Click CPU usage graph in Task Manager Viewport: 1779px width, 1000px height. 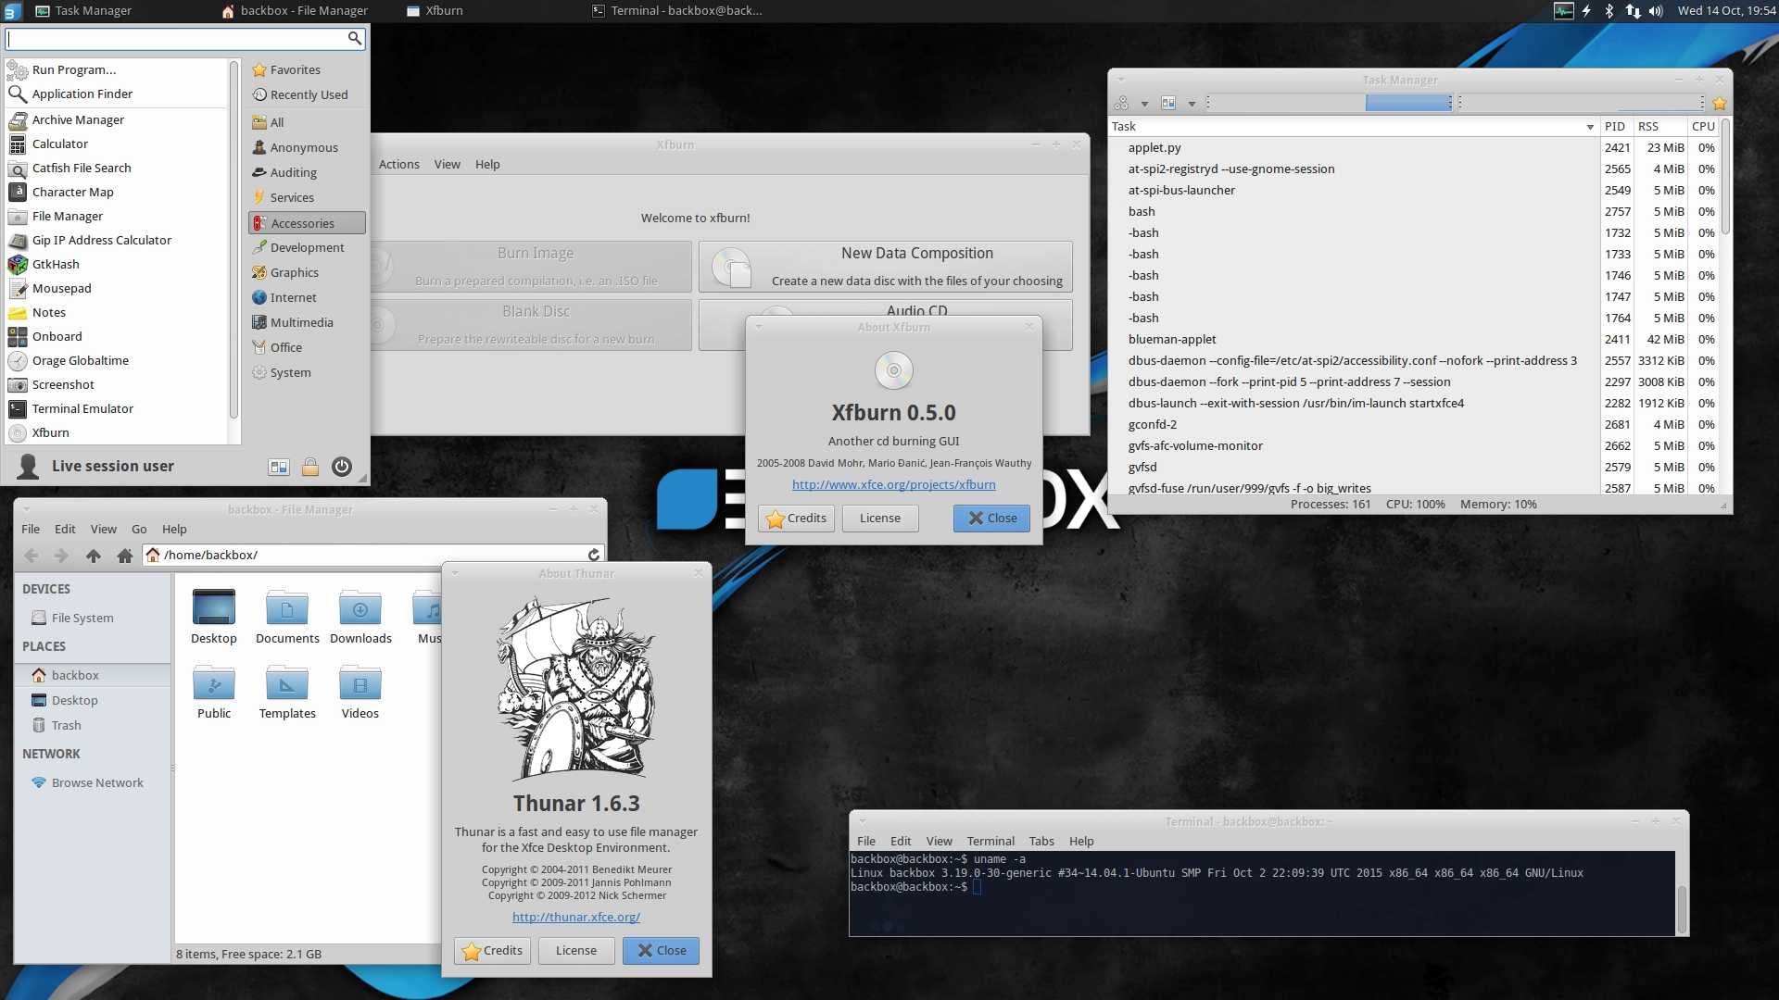click(x=1331, y=103)
